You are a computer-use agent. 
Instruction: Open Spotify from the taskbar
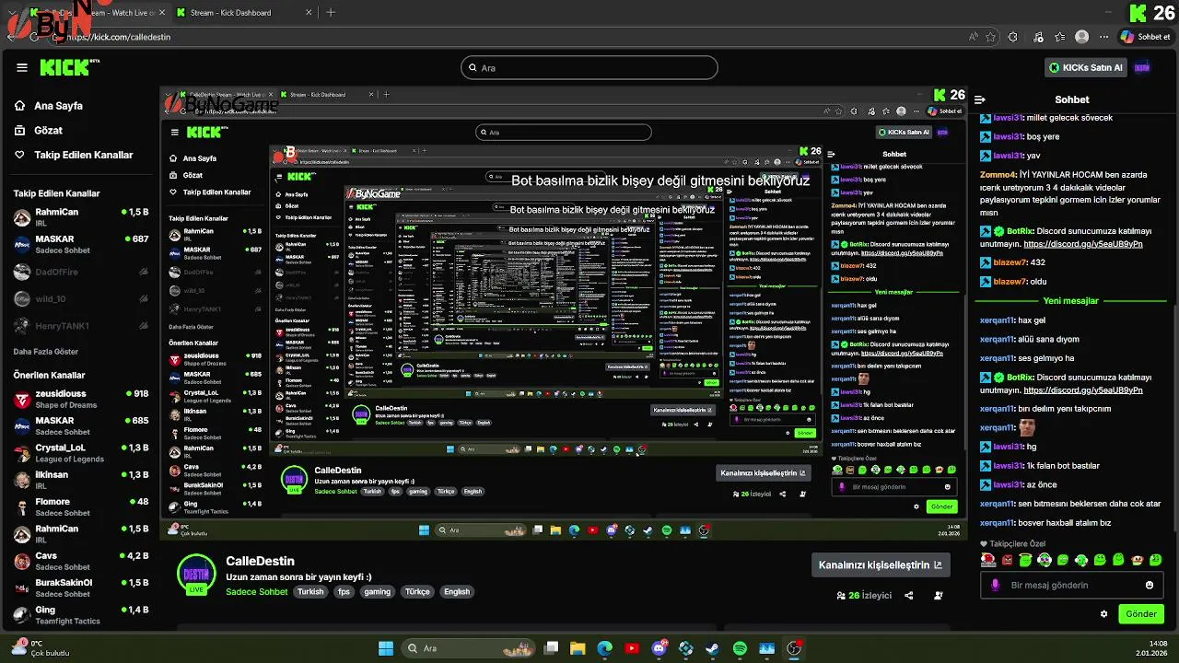(x=740, y=648)
